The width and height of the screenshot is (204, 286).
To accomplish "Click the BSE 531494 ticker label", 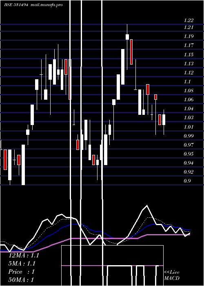I will click(x=16, y=5).
